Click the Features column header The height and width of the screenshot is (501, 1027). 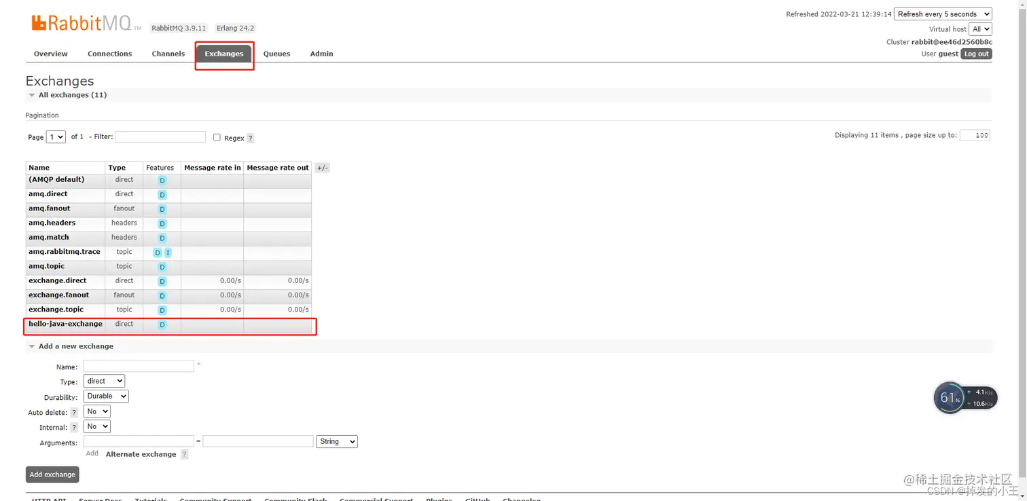coord(160,168)
